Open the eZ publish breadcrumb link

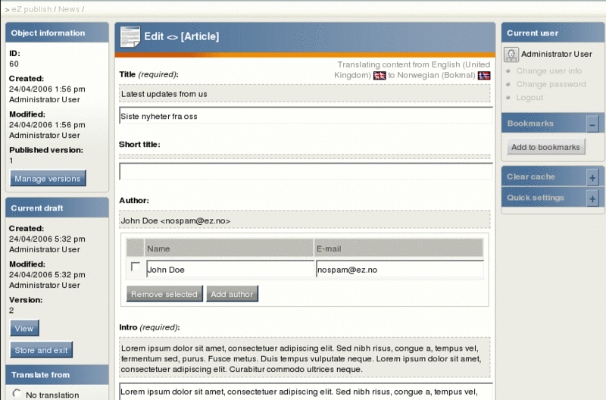pyautogui.click(x=31, y=9)
